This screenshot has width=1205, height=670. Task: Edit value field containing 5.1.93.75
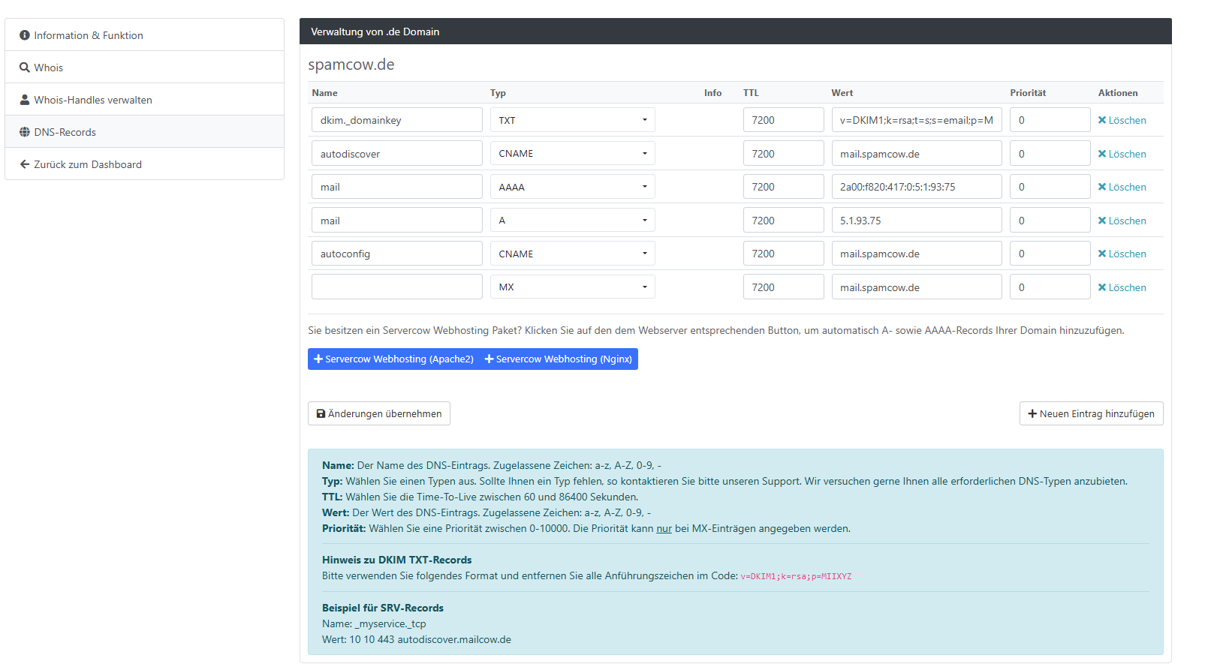(917, 220)
